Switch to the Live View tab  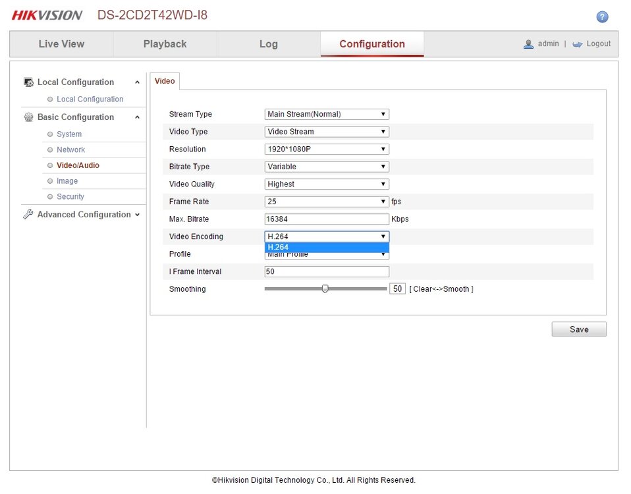(x=61, y=44)
